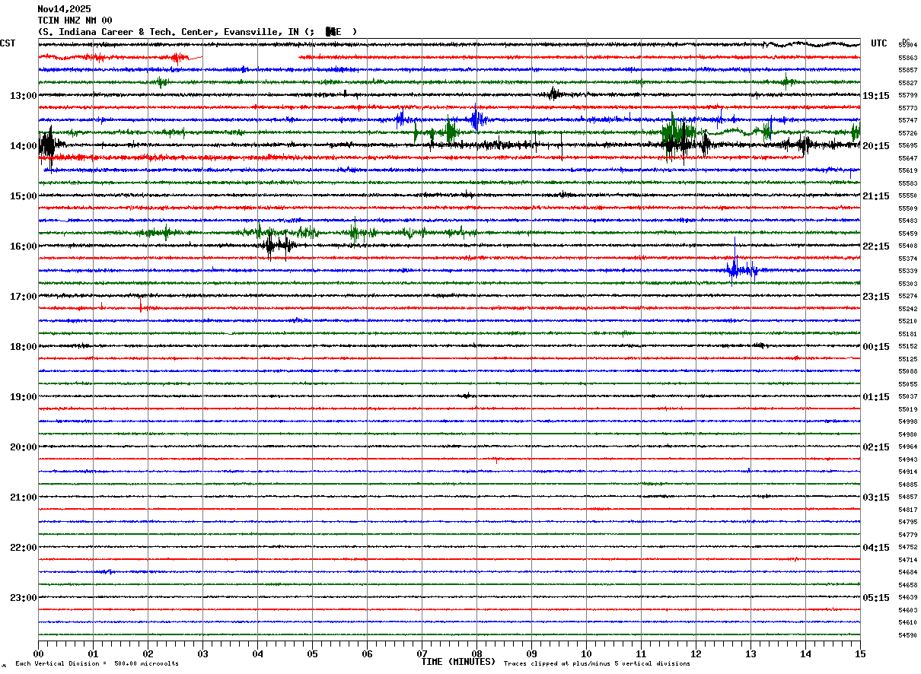Select the 16:00 CST hour label
The height and width of the screenshot is (674, 921).
pos(23,246)
